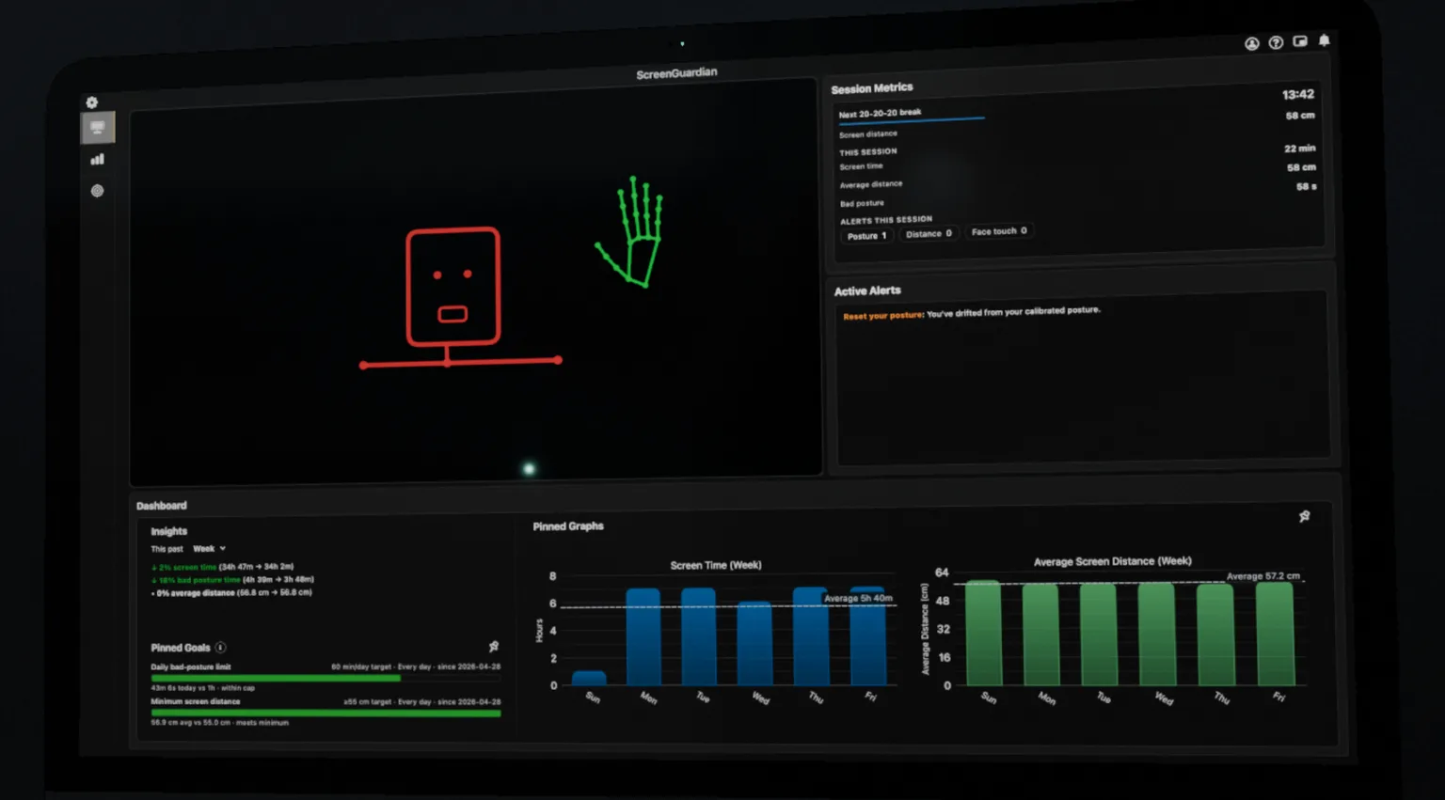Viewport: 1445px width, 800px height.
Task: Click the info icon beside Pinned Goals
Action: click(x=220, y=648)
